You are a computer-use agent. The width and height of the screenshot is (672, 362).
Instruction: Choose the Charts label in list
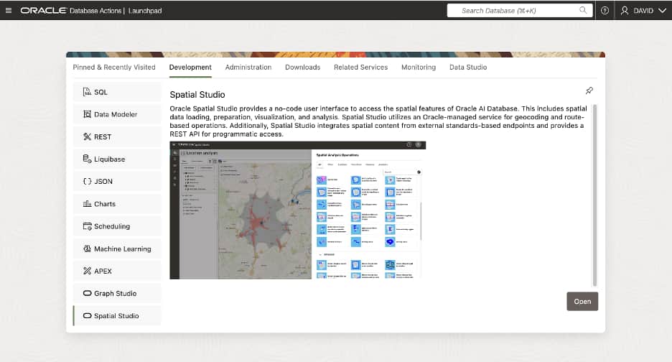(x=105, y=204)
